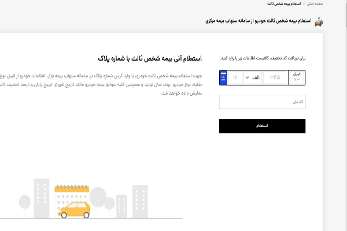
Task: Open the plate letter dropdown showing الف
Action: coord(253,77)
